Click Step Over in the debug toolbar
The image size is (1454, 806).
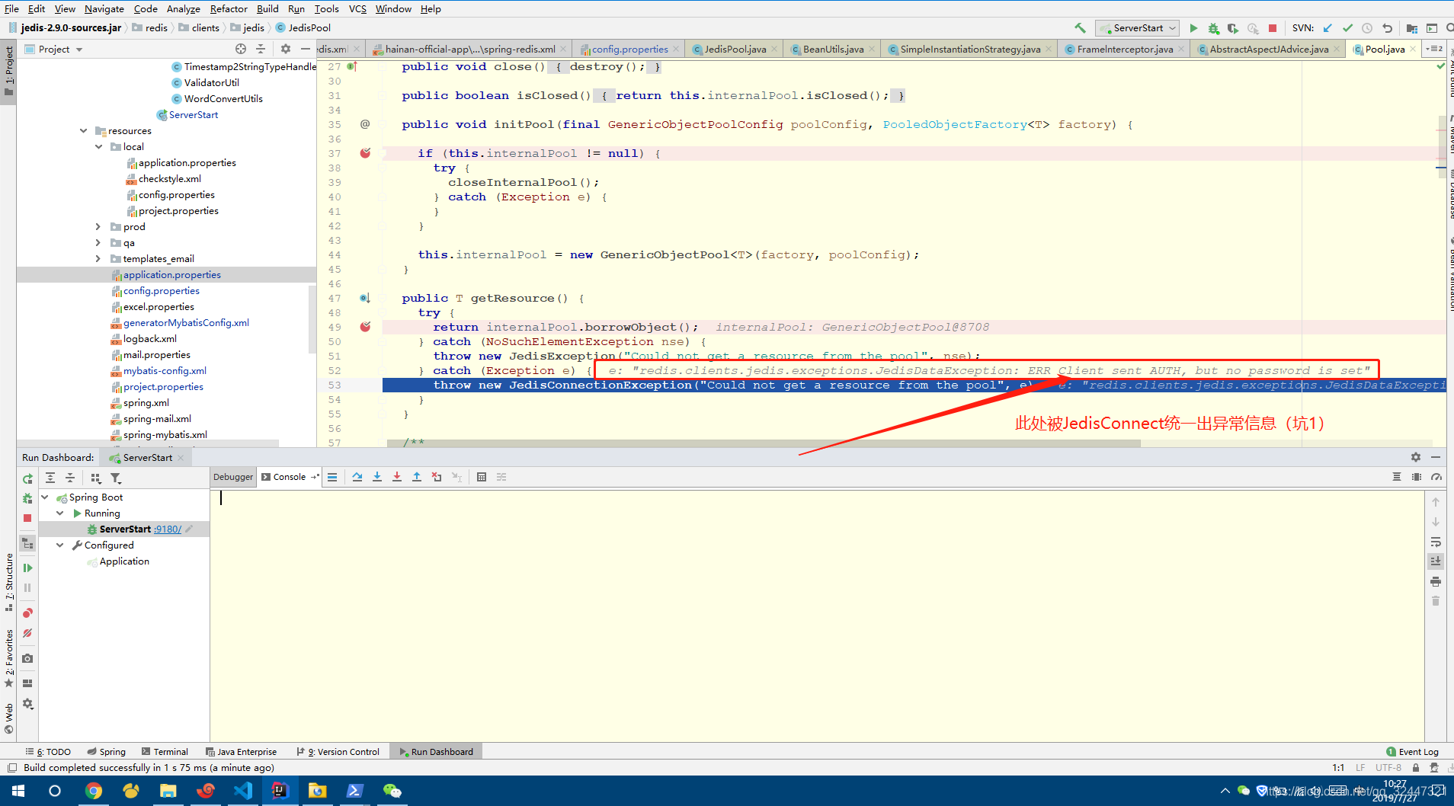coord(357,477)
